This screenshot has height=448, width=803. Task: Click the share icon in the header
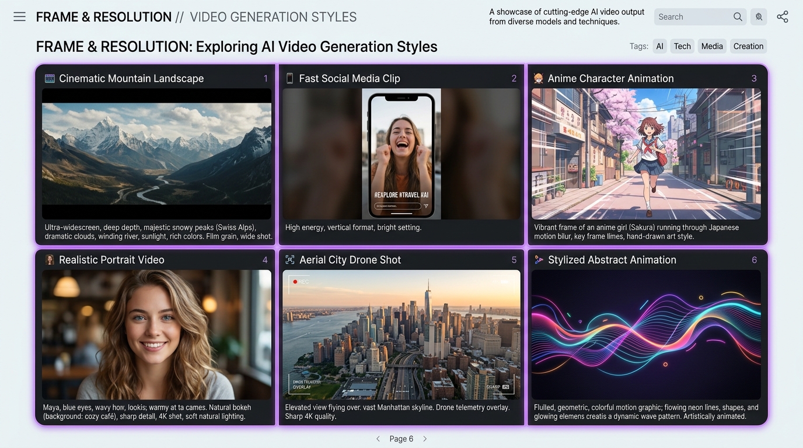click(783, 17)
